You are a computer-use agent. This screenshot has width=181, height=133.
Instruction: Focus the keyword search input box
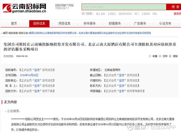pyautogui.click(x=124, y=7)
